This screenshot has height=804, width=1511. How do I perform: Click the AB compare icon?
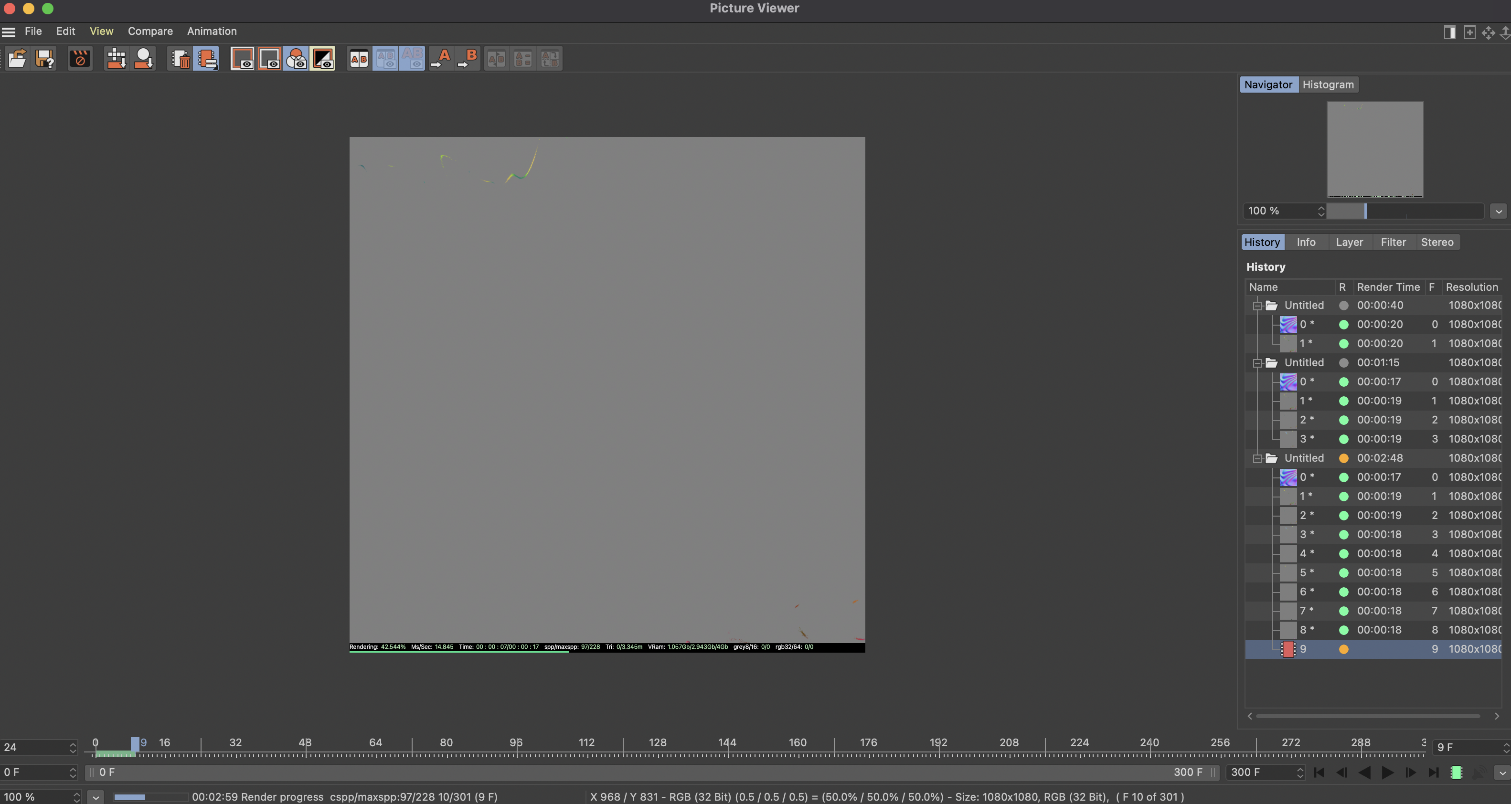[359, 59]
